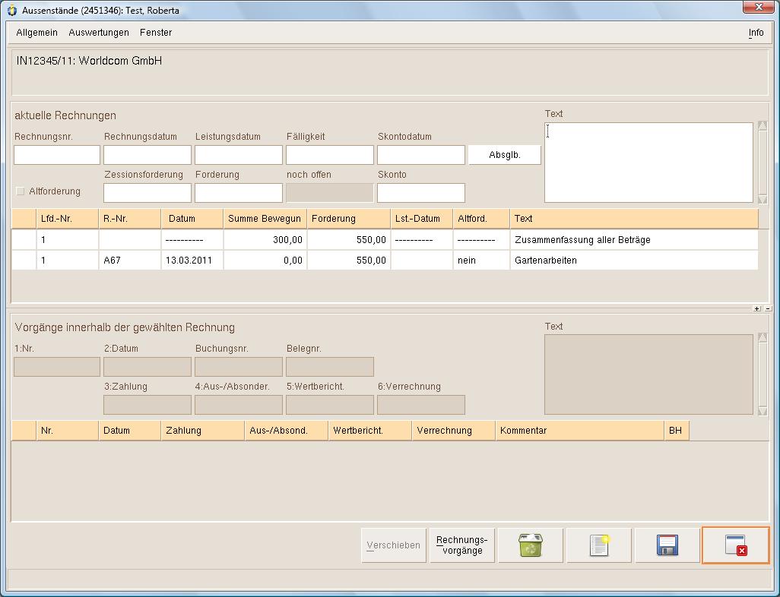
Task: Click the application icon in the title bar
Action: [12, 10]
